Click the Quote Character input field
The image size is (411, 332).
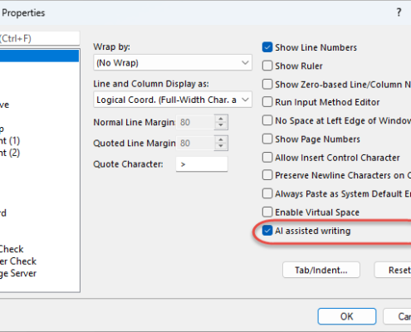[202, 164]
